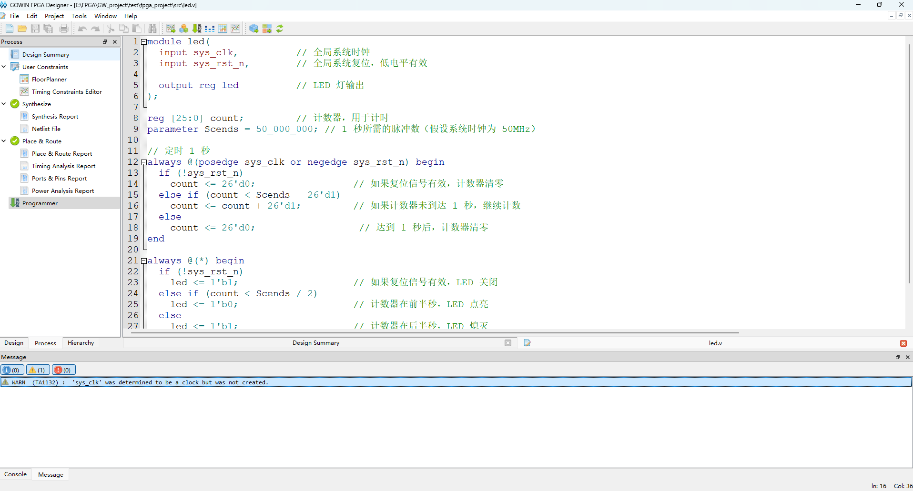Fold the always block at line 21
This screenshot has height=491, width=913.
144,261
